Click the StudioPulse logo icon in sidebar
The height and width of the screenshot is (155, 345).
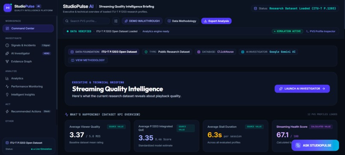(8, 8)
